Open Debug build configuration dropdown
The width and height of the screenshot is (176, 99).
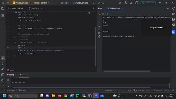click(65, 3)
